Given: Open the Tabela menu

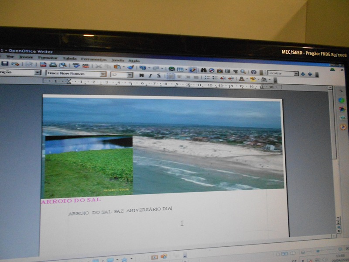Looking at the screenshot, I should (x=69, y=59).
